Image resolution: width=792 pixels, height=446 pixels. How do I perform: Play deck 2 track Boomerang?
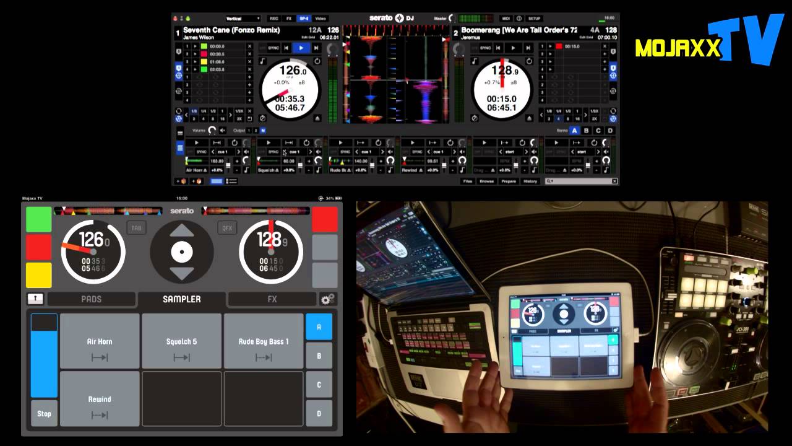click(x=513, y=48)
